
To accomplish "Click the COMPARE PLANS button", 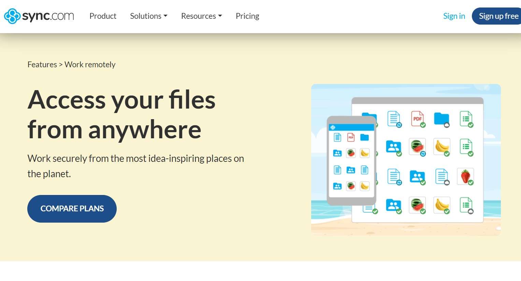I will tap(72, 209).
